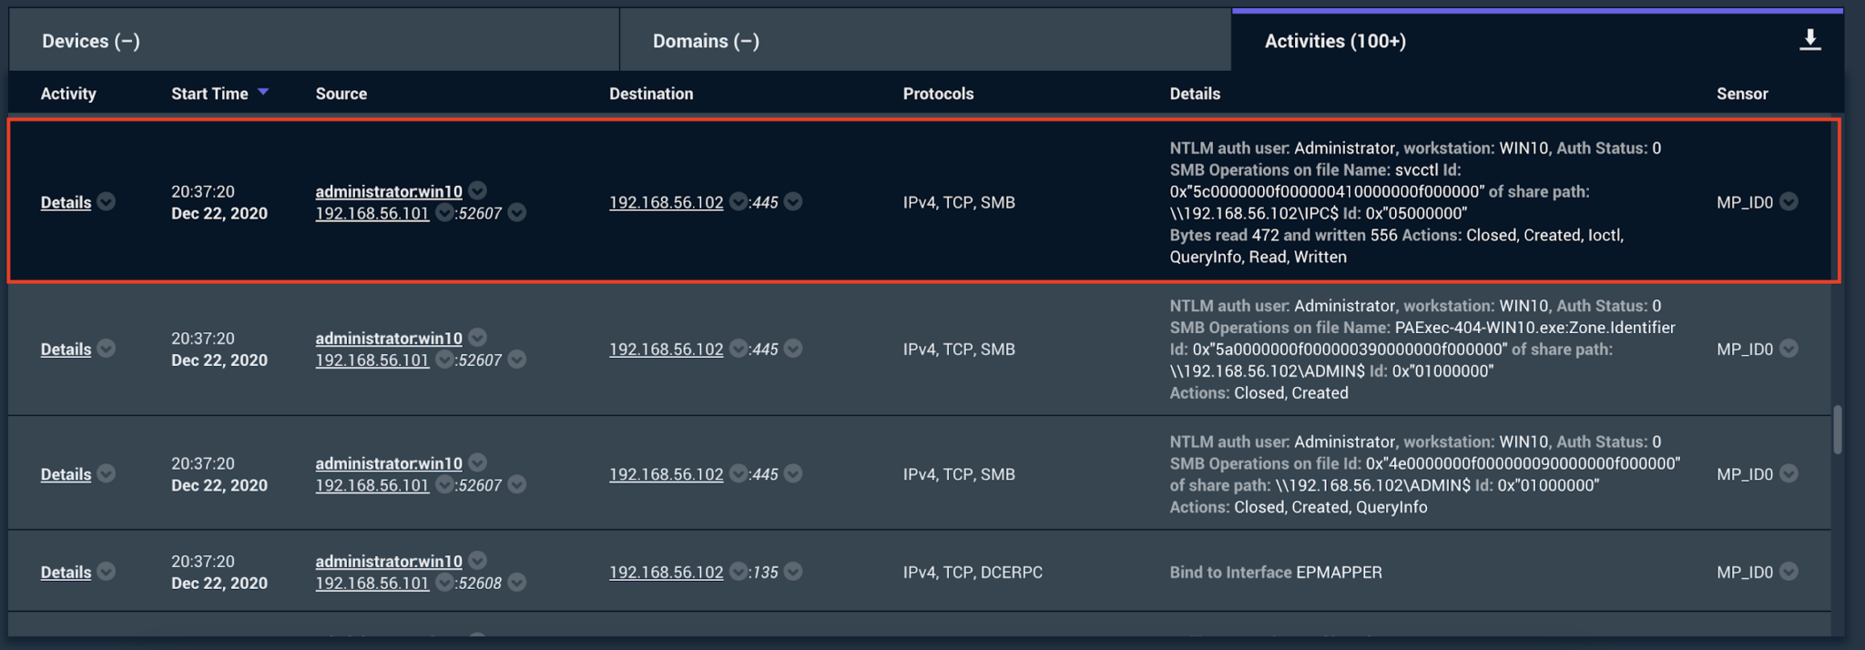
Task: Download the activities list
Action: pyautogui.click(x=1809, y=40)
